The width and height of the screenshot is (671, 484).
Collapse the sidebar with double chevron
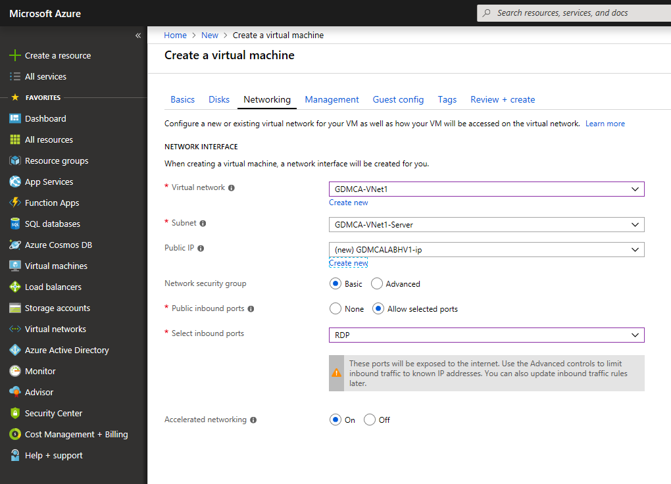coord(137,36)
